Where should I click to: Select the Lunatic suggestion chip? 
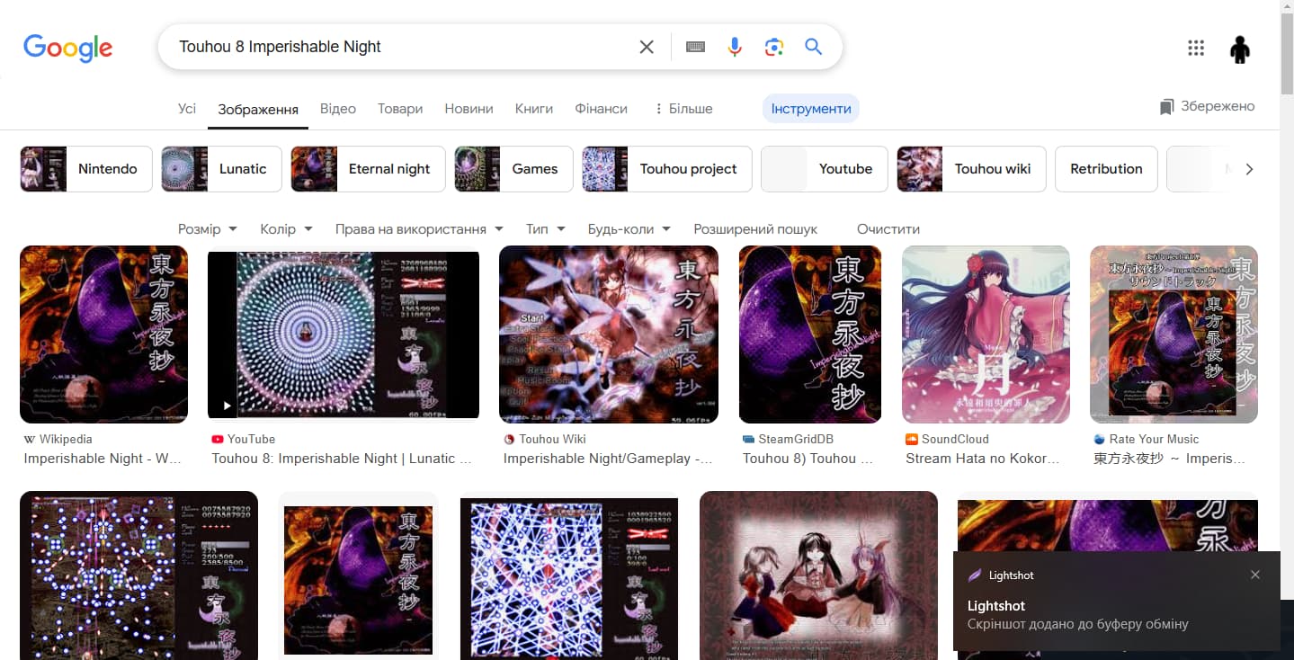click(221, 169)
